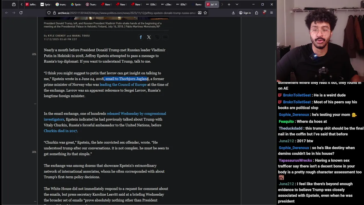Open author NAHAL TOOSI link
Screen dimensions: 364x205
[x=81, y=36]
